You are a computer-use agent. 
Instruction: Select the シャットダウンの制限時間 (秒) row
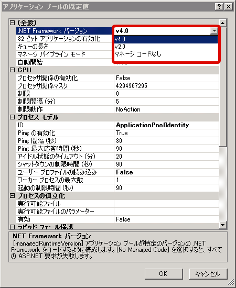(x=117, y=164)
